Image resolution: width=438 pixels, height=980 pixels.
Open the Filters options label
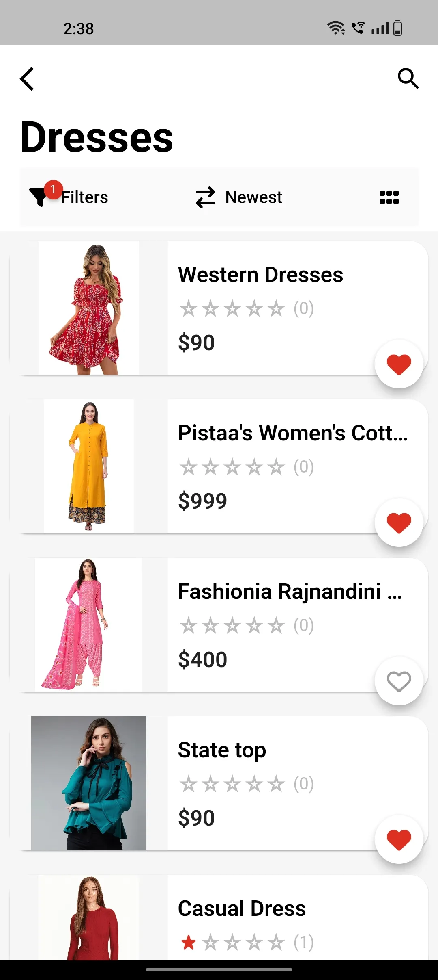85,197
